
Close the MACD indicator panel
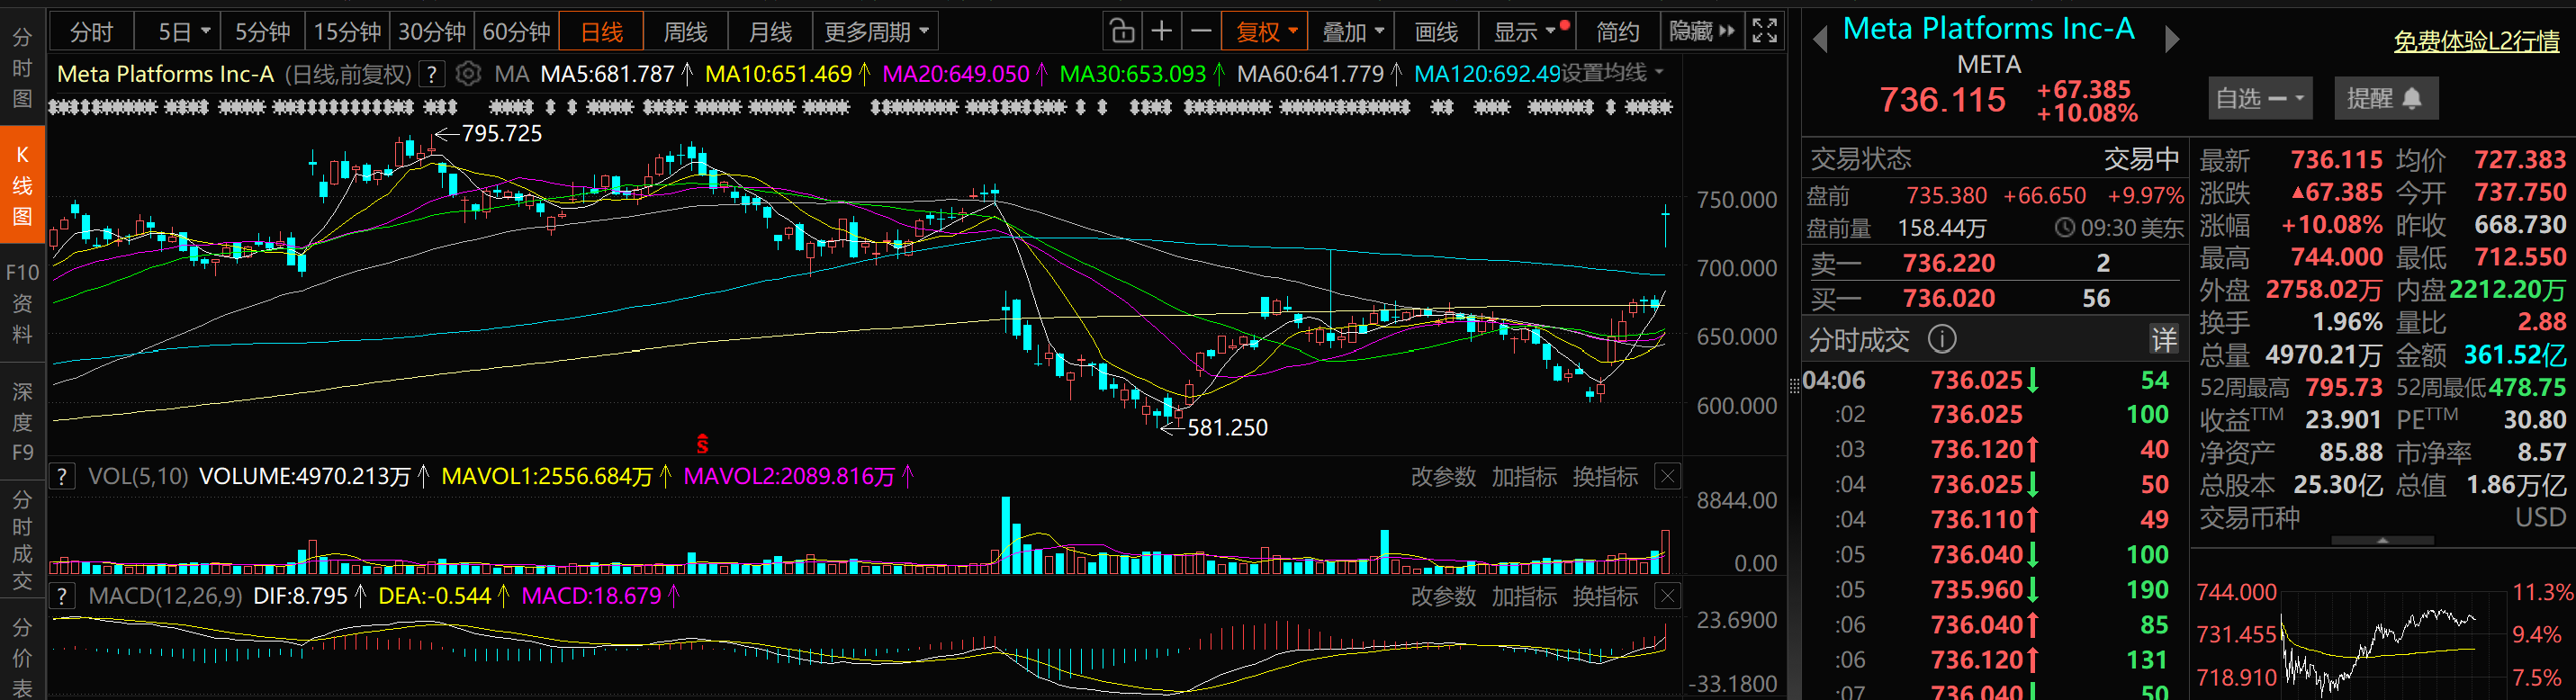pos(1667,597)
